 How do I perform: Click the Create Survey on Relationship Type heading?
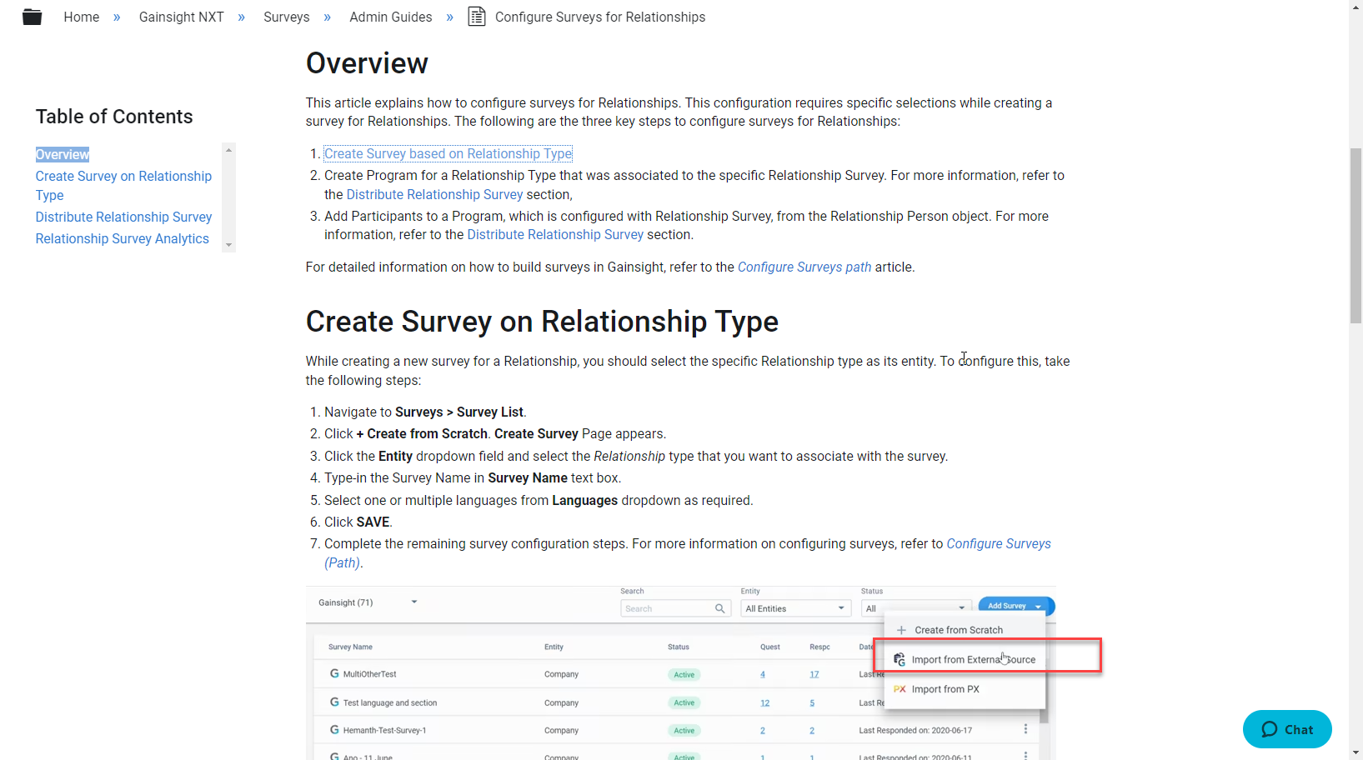point(542,322)
